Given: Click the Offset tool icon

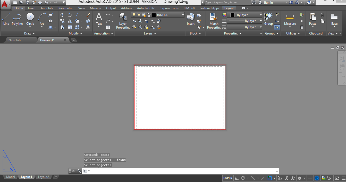Looking at the screenshot, I should [88, 27].
